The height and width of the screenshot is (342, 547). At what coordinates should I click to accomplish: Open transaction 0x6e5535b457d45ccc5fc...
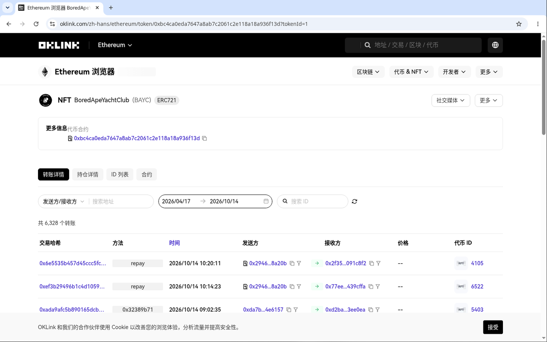(x=73, y=263)
